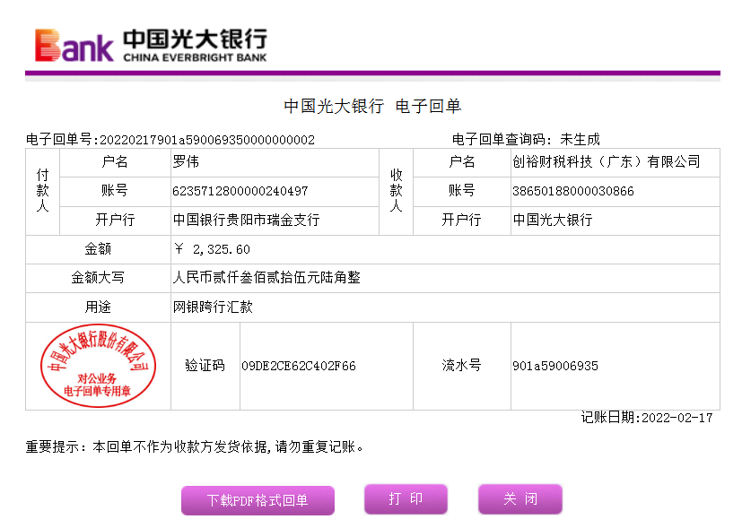Click the 金额 label cell
This screenshot has width=742, height=528.
(98, 249)
